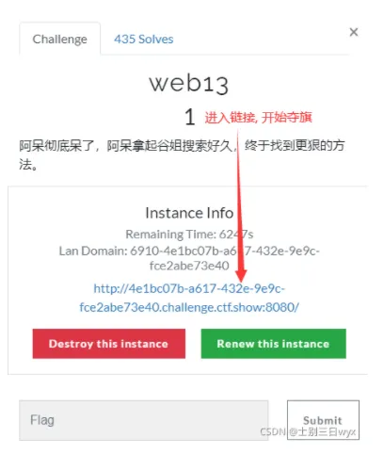Click the description's last line 法。
The height and width of the screenshot is (454, 384).
point(28,164)
